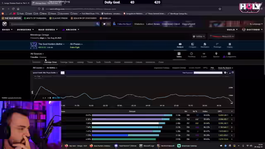Sort table by DPS column header

tap(220, 111)
